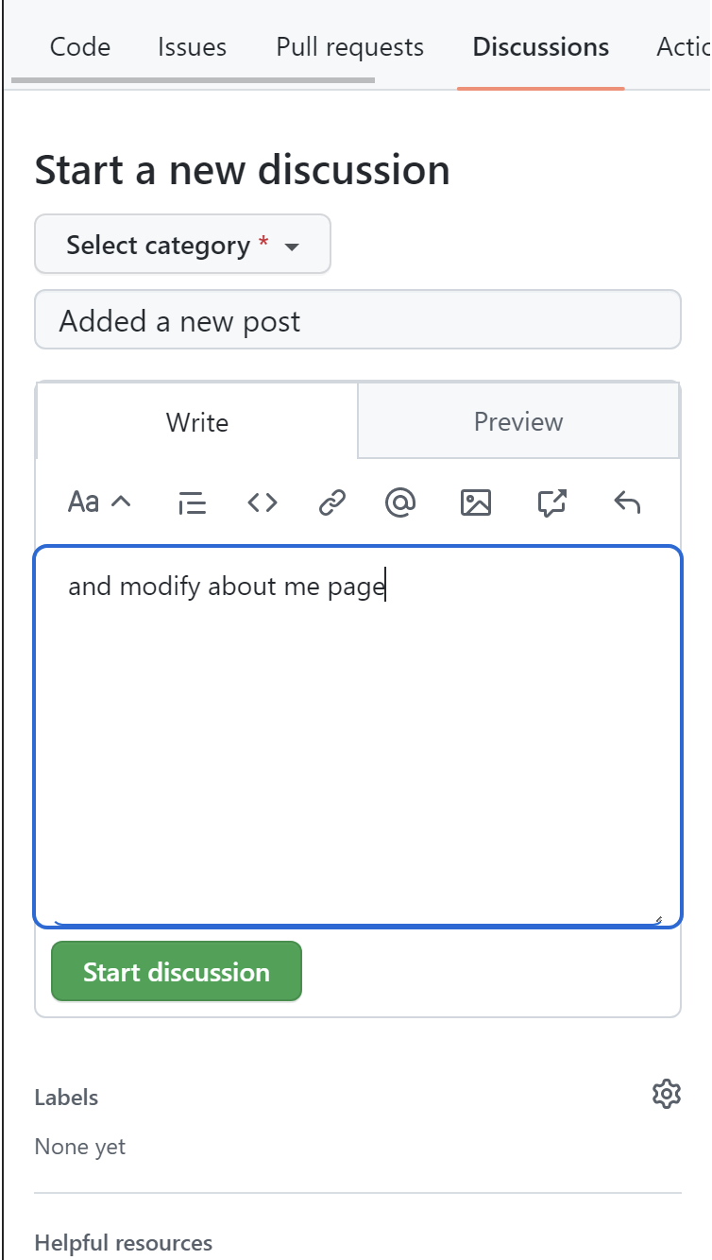Open the Pull requests tab

pos(348,46)
